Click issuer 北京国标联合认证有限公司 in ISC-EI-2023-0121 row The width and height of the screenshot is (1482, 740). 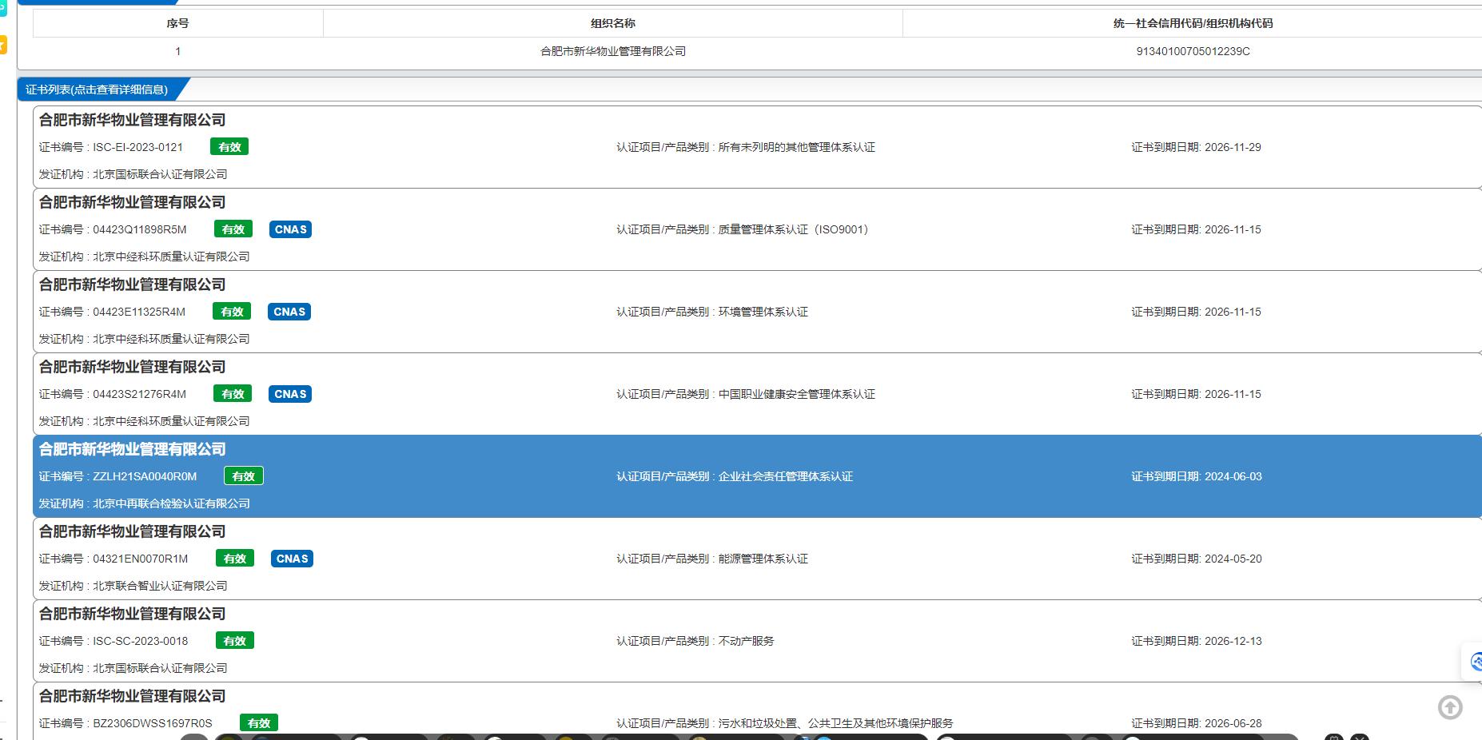coord(160,174)
